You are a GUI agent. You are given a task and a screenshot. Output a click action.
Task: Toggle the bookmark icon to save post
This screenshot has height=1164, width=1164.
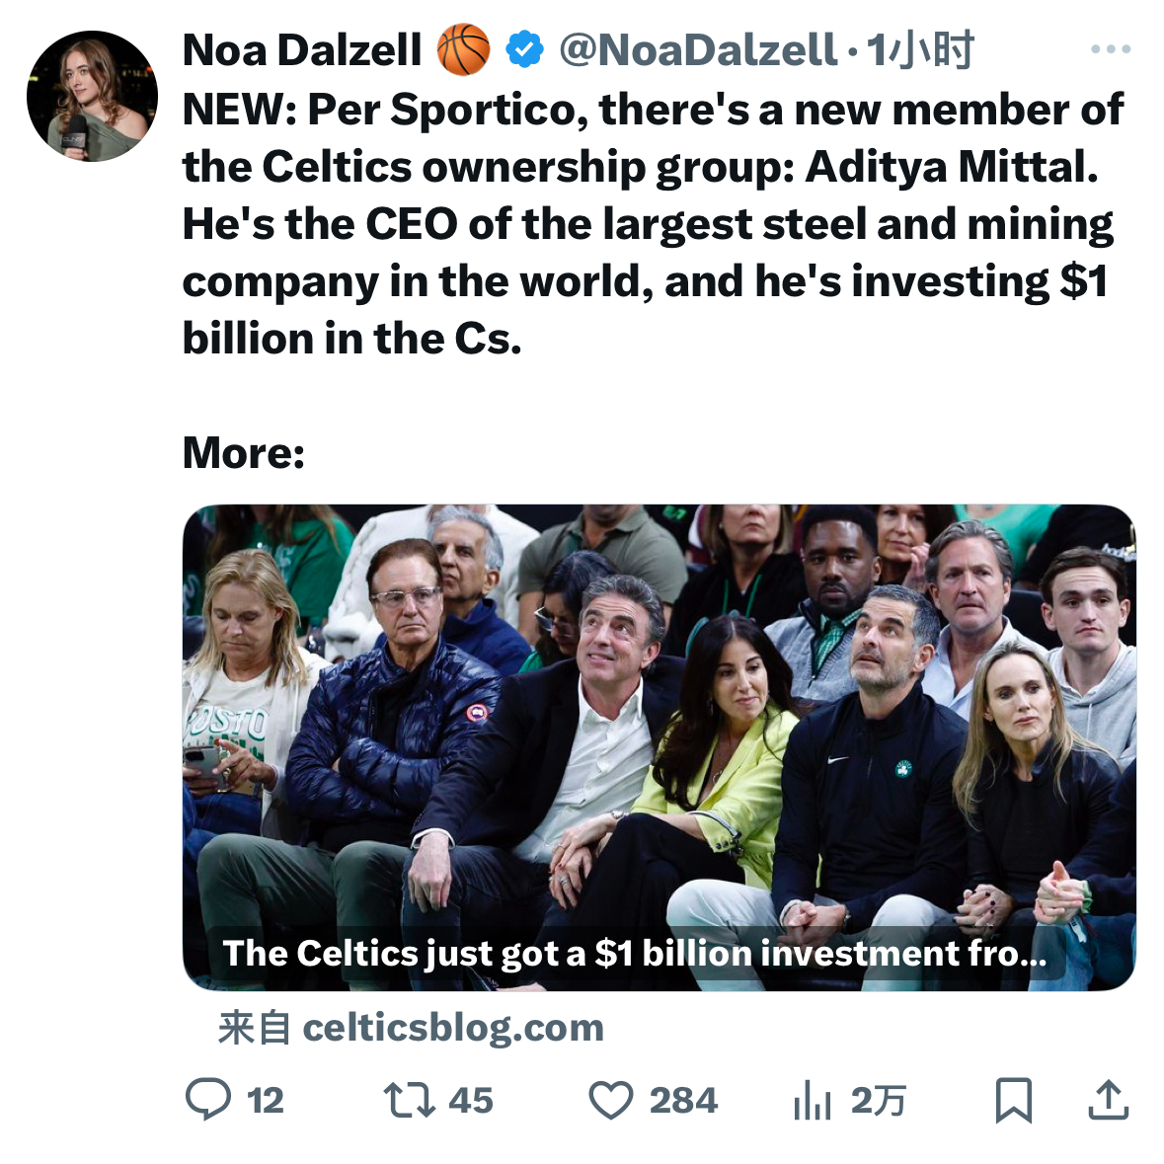[1013, 1100]
